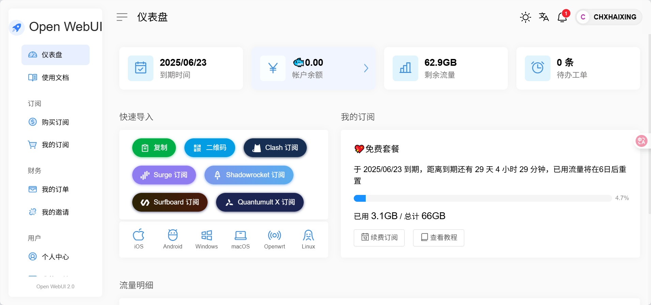The width and height of the screenshot is (651, 305).
Task: Select the macOS platform icon
Action: pyautogui.click(x=241, y=239)
